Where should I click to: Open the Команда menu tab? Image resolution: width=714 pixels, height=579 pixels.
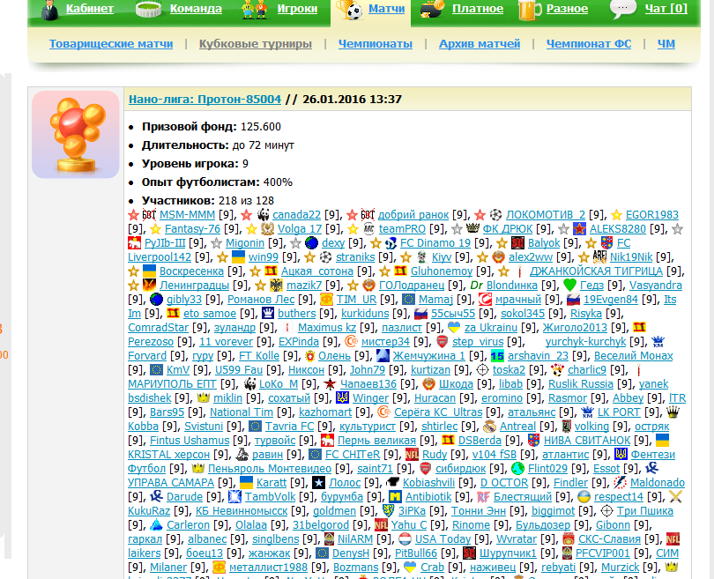click(x=195, y=10)
